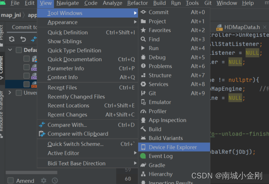The image size is (269, 184).
Task: Choose Quick Switch Scheme entry
Action: pos(87,144)
